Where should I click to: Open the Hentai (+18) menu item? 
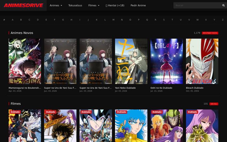[x=115, y=5]
